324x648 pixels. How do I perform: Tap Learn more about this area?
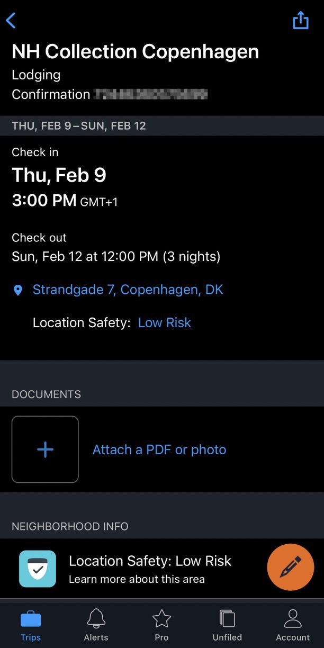pos(137,579)
